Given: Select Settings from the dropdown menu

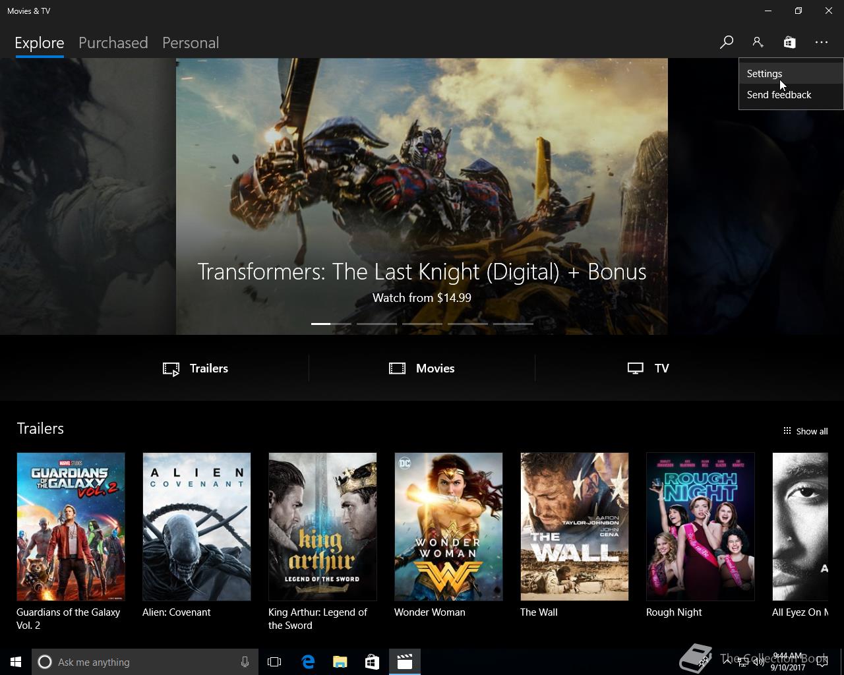Looking at the screenshot, I should point(791,74).
